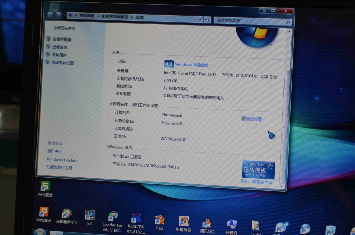Viewport: 355px width, 235px height.
Task: Click the shield icon beside 远程设置
Action: (x=48, y=47)
